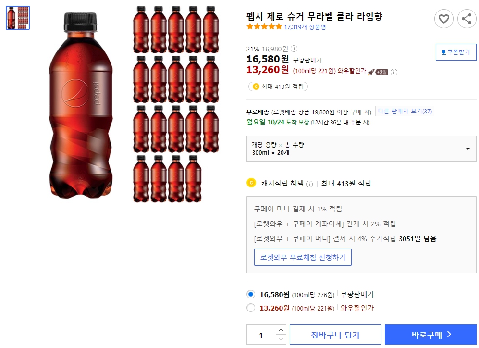Screen dimensions: 479x348
Task: Open the share icon next to the heart
Action: tap(467, 19)
